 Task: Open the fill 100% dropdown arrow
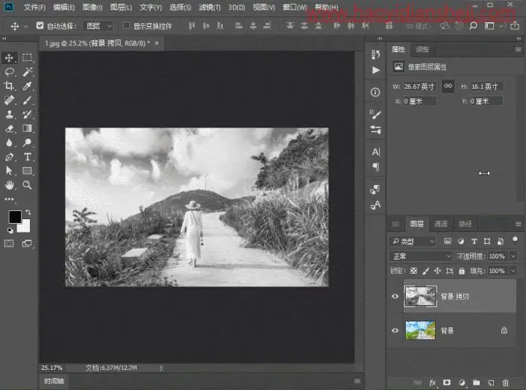[513, 271]
